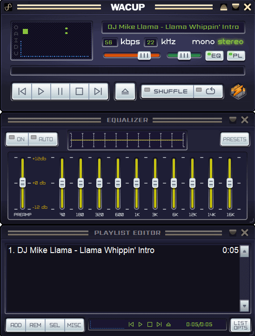Toggle Shuffle mode
The width and height of the screenshot is (255, 336).
pos(168,91)
